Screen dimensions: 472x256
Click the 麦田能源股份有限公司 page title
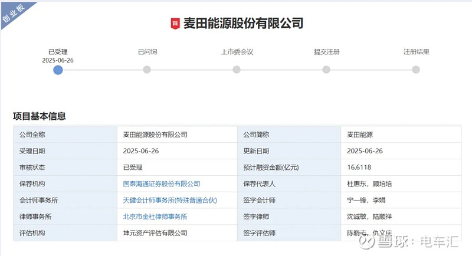(x=243, y=24)
